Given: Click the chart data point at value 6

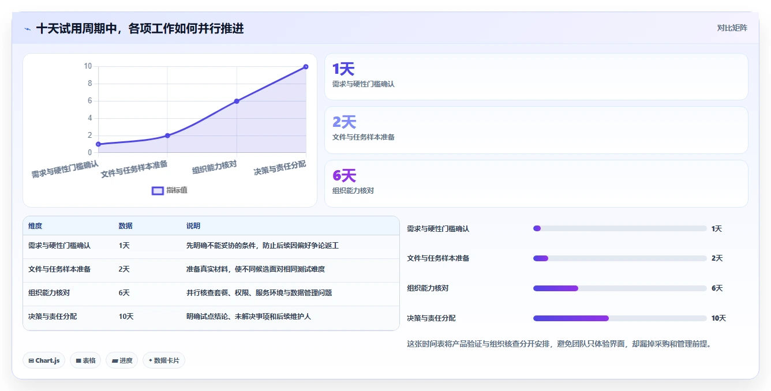Looking at the screenshot, I should (x=237, y=101).
